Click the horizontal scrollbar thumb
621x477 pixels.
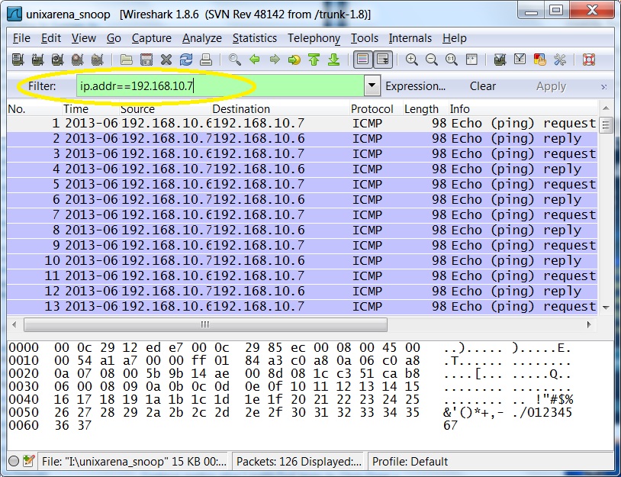tap(205, 325)
